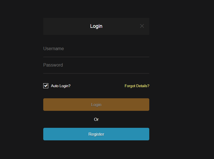The width and height of the screenshot is (214, 159).
Task: Click the Username input field
Action: click(96, 49)
